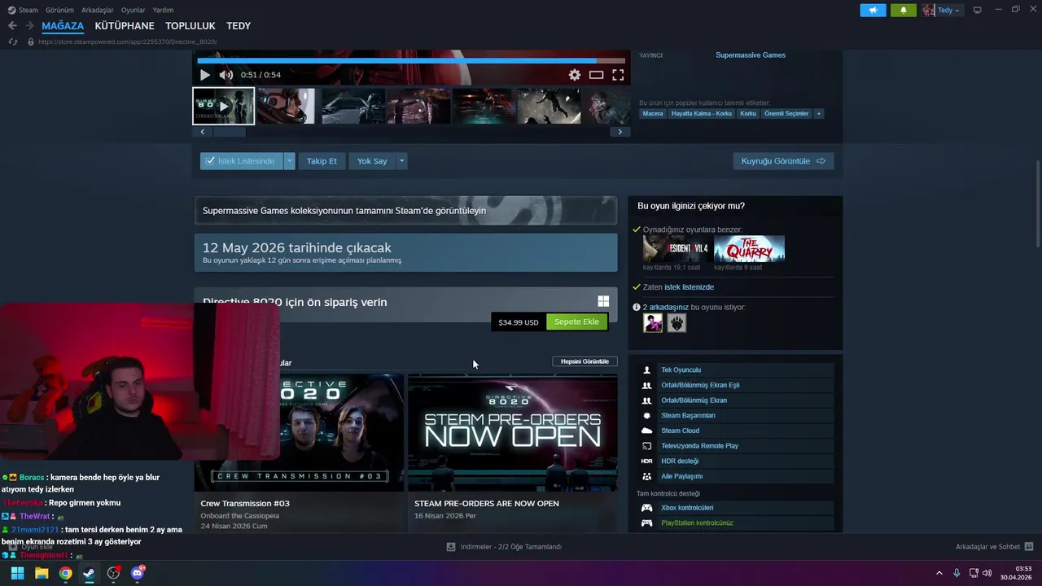Select Korku tag

tap(748, 114)
